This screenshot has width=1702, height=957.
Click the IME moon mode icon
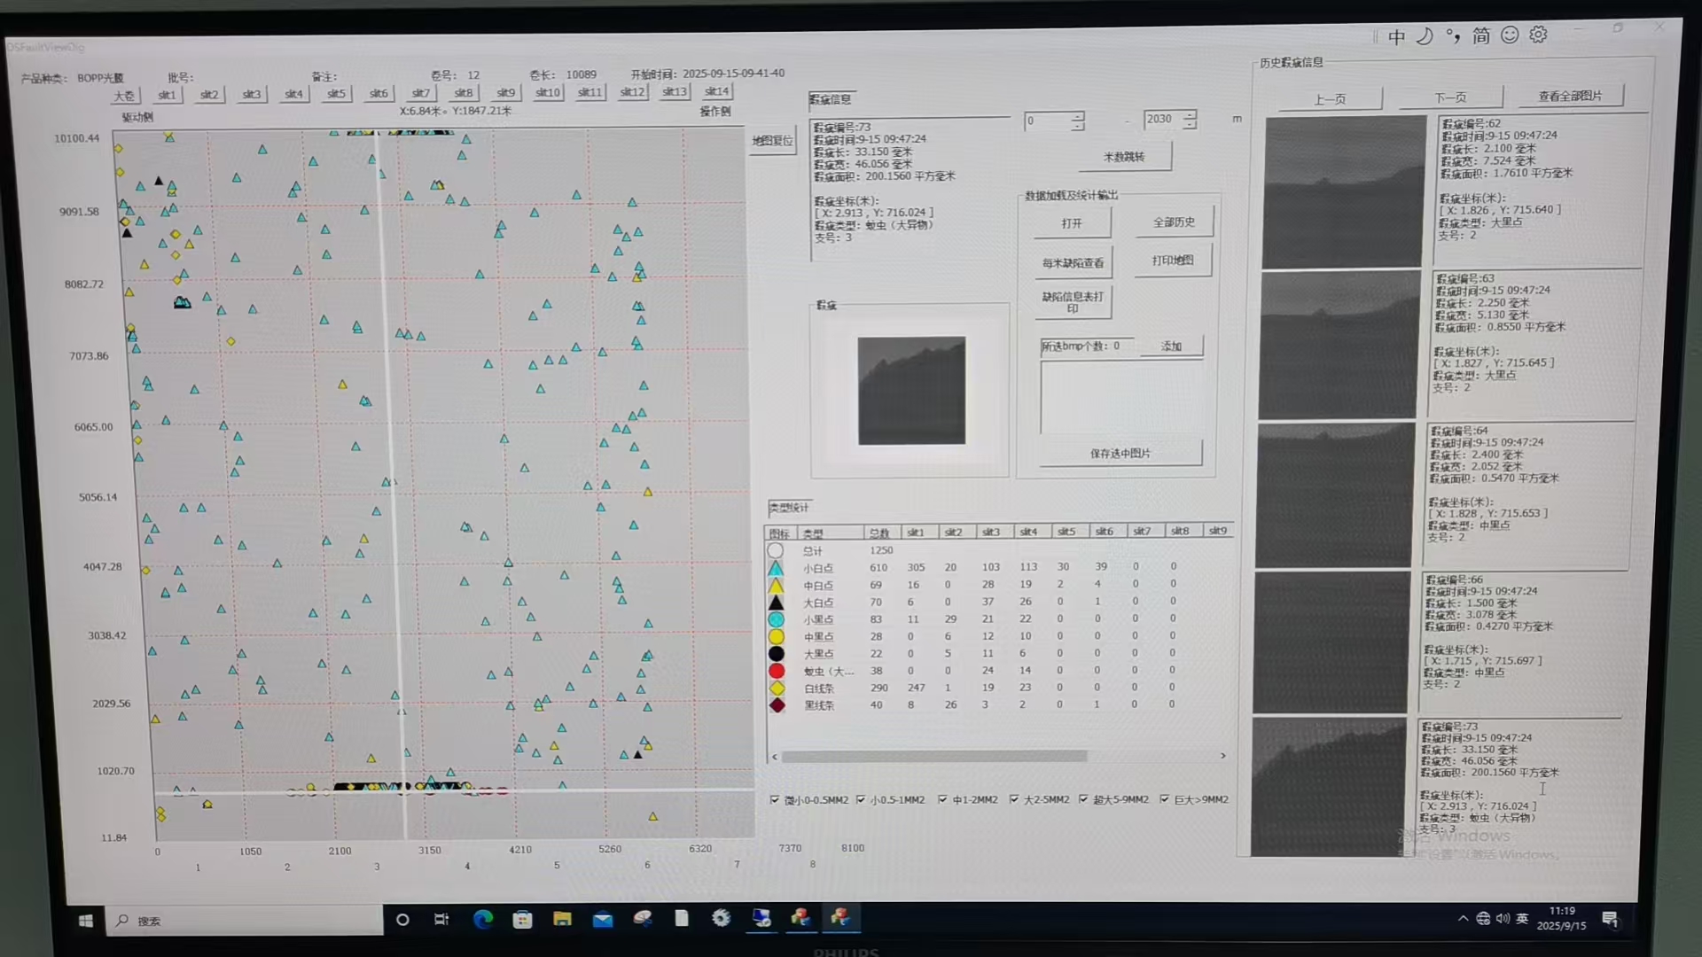(1425, 35)
